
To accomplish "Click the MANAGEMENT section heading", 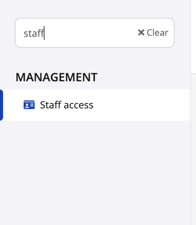I will tap(56, 77).
